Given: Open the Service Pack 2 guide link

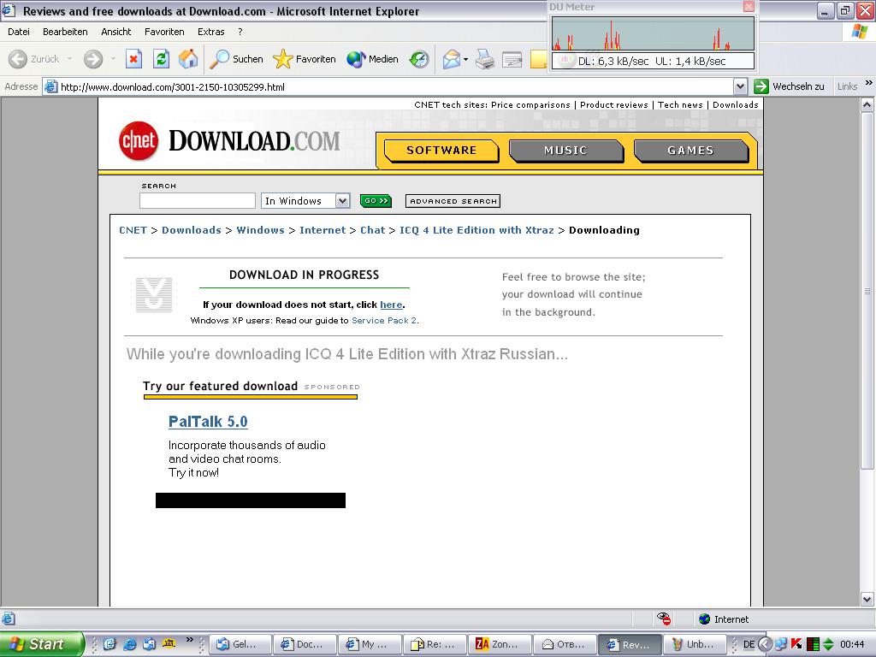Looking at the screenshot, I should (384, 321).
